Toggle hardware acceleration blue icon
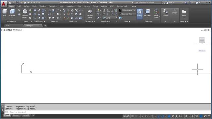This screenshot has width=212, height=119. [201, 116]
